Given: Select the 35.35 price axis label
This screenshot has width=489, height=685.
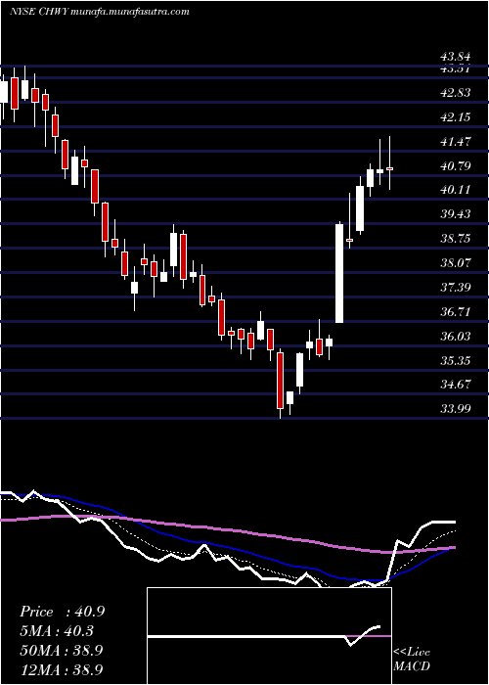Looking at the screenshot, I should 456,361.
